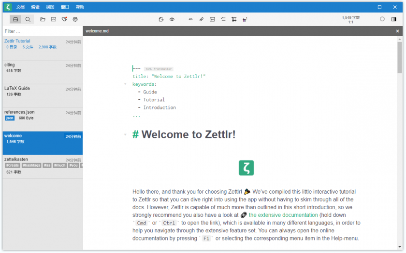This screenshot has height=253, width=406.
Task: Insert a footnote with fn icon
Action: tap(245, 19)
